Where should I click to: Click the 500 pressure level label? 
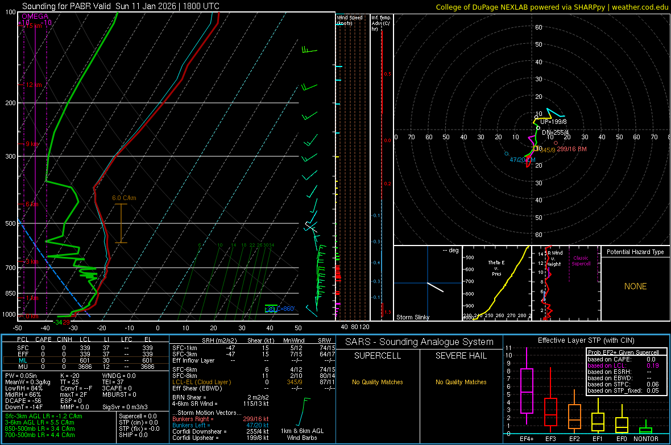[x=10, y=223]
